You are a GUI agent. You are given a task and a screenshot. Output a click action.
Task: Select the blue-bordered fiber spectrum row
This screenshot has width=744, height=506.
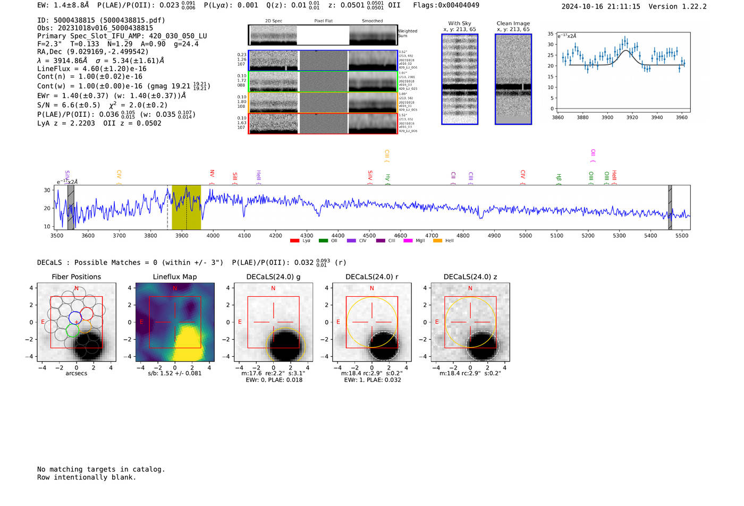[323, 61]
